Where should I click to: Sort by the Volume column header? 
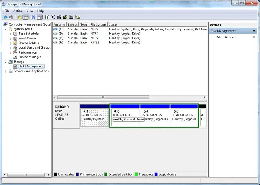point(60,24)
